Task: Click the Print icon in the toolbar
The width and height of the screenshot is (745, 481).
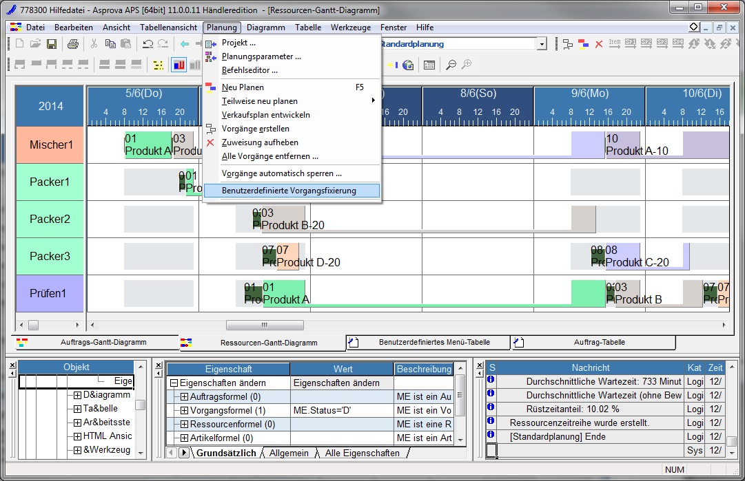Action: click(x=73, y=44)
